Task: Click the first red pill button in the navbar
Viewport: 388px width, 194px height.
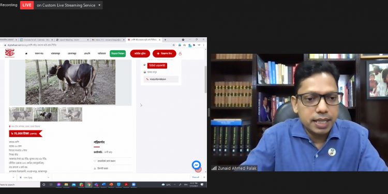Action: [140, 53]
